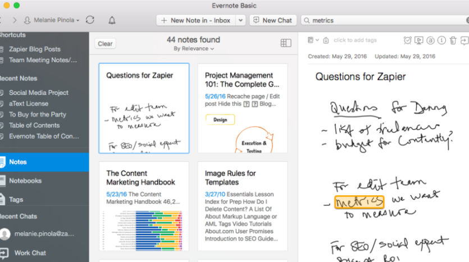The height and width of the screenshot is (262, 469).
Task: Click the 'click to add tags' field
Action: tap(355, 40)
